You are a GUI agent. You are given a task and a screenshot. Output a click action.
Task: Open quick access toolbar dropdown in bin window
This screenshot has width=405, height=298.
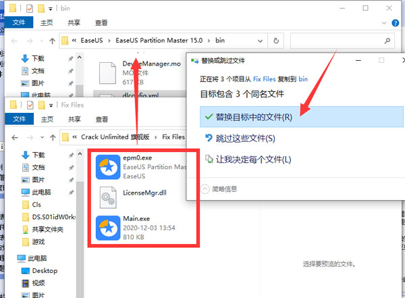point(51,9)
